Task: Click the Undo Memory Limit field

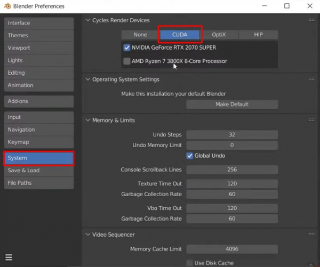Action: coord(232,145)
